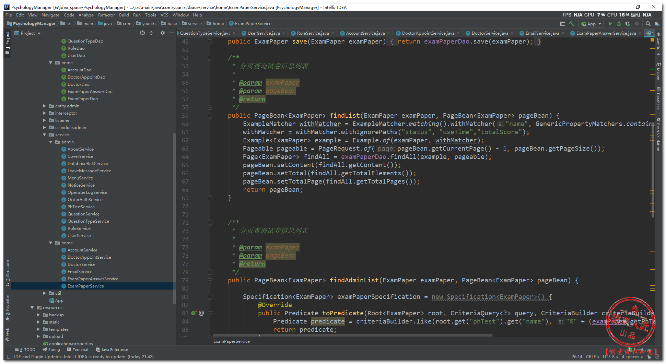The width and height of the screenshot is (666, 364).
Task: Run App with coverage shield icon
Action: (x=628, y=24)
